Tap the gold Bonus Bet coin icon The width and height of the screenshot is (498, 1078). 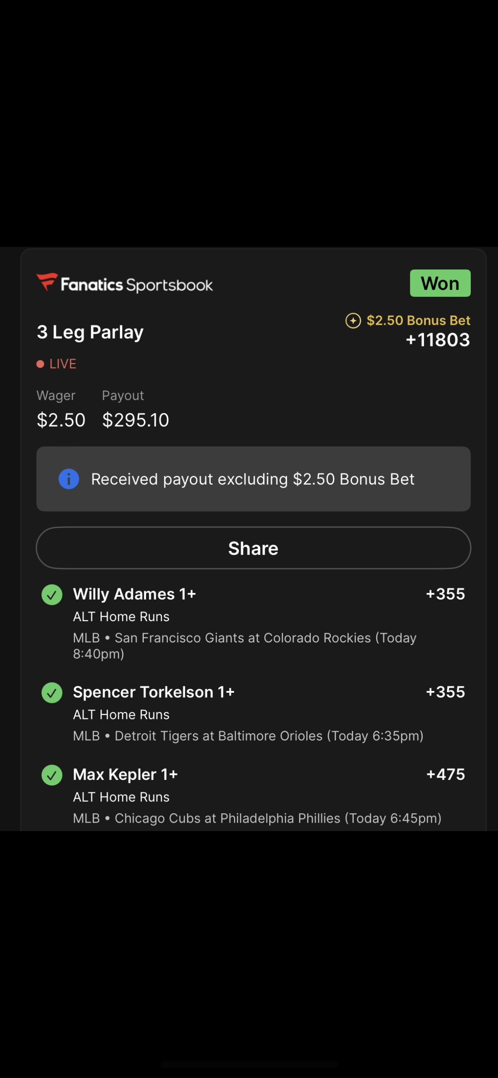point(353,321)
